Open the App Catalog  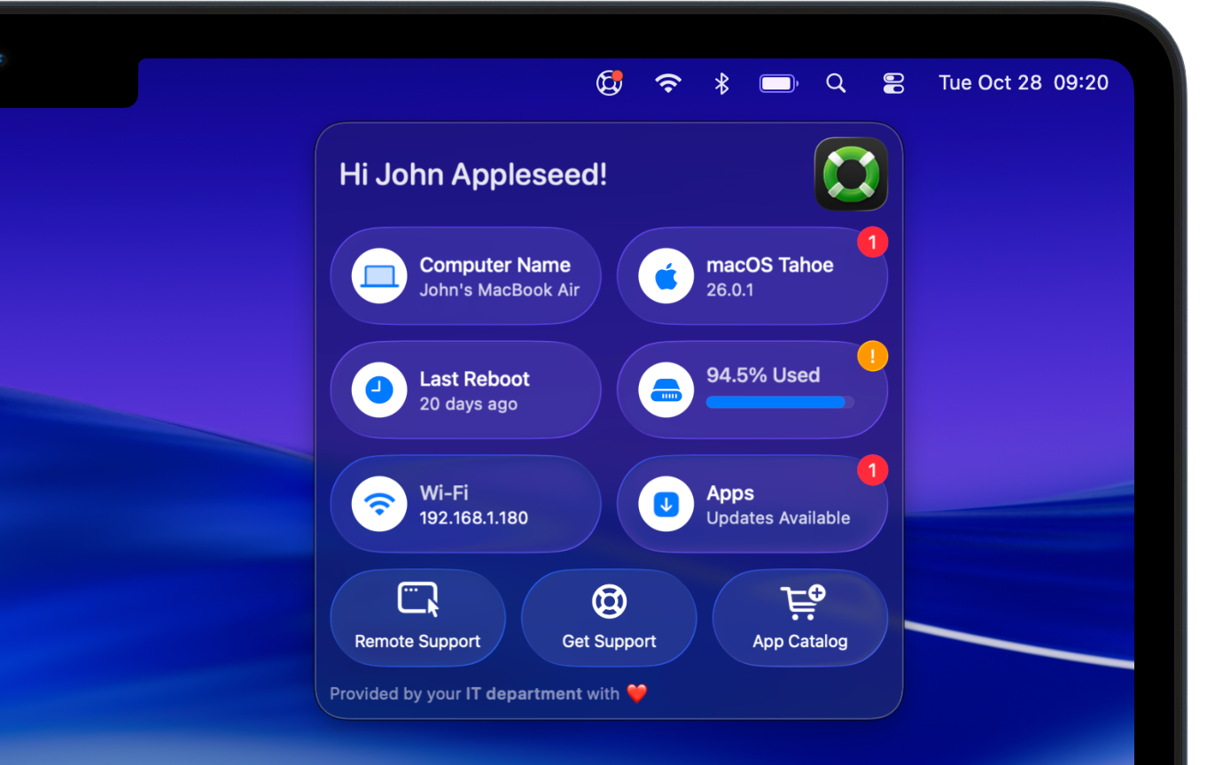click(x=799, y=617)
